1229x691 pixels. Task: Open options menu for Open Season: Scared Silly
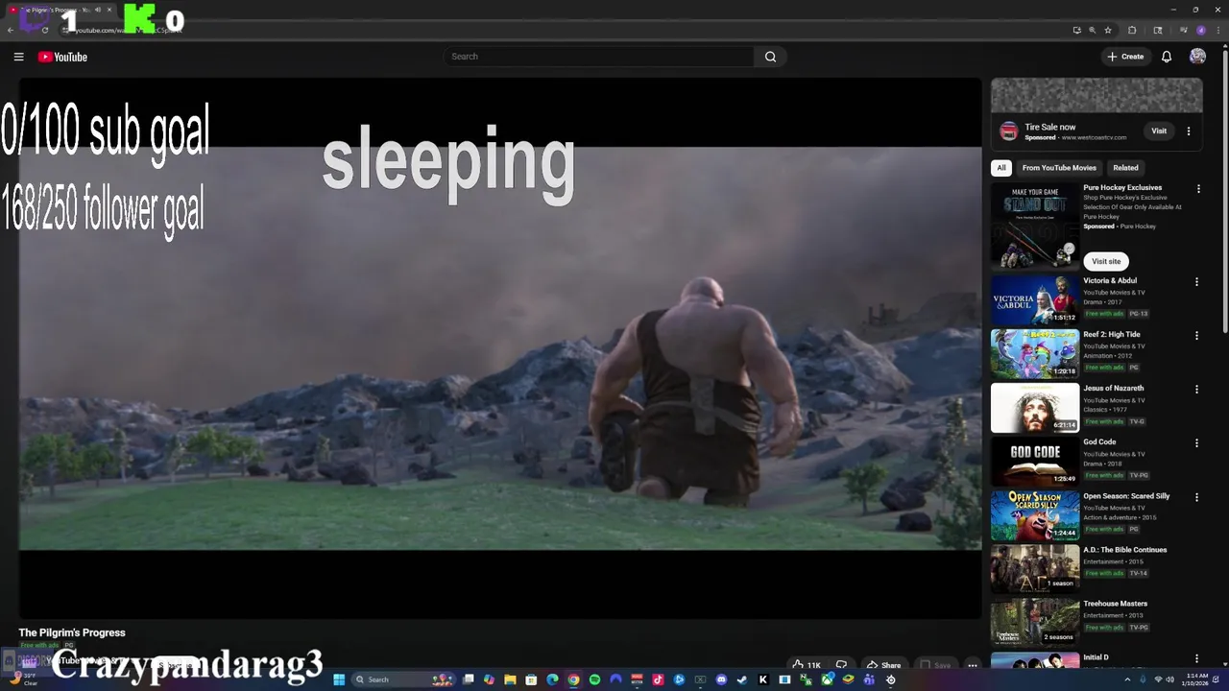(x=1196, y=497)
